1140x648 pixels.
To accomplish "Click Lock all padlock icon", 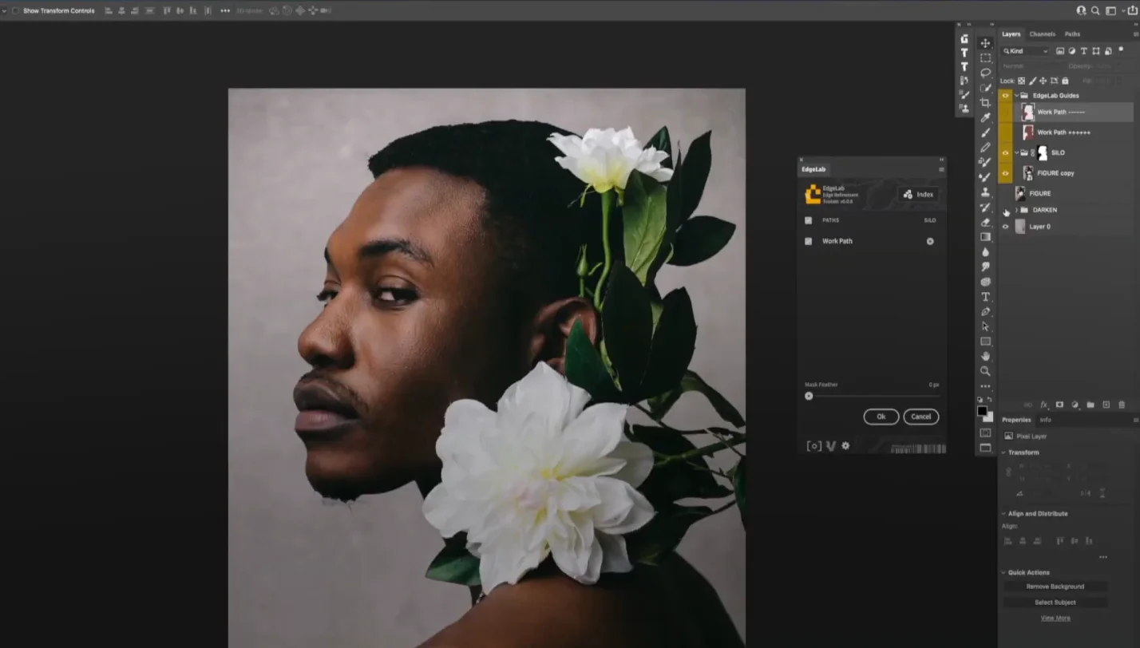I will point(1065,81).
